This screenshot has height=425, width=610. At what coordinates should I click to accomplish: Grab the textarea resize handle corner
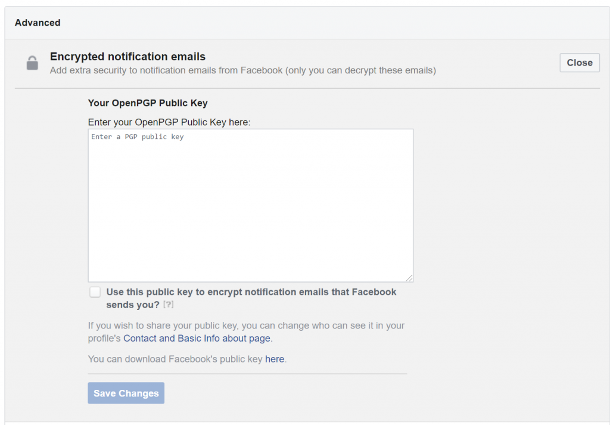click(x=409, y=278)
